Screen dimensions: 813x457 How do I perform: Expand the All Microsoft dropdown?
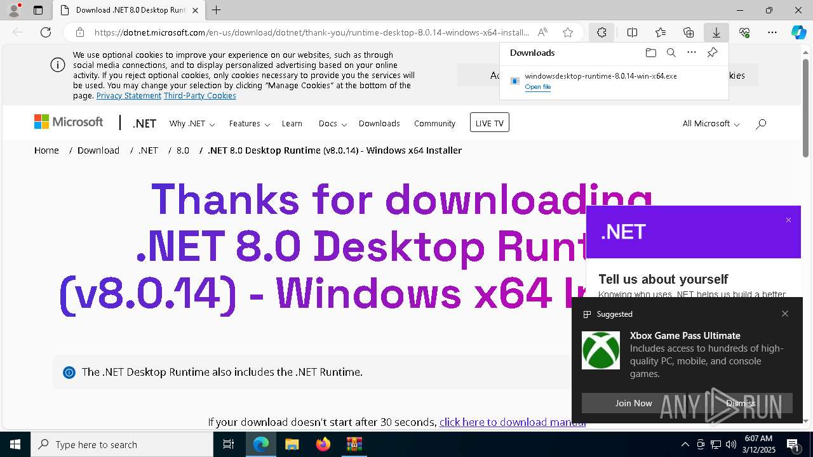click(x=711, y=124)
